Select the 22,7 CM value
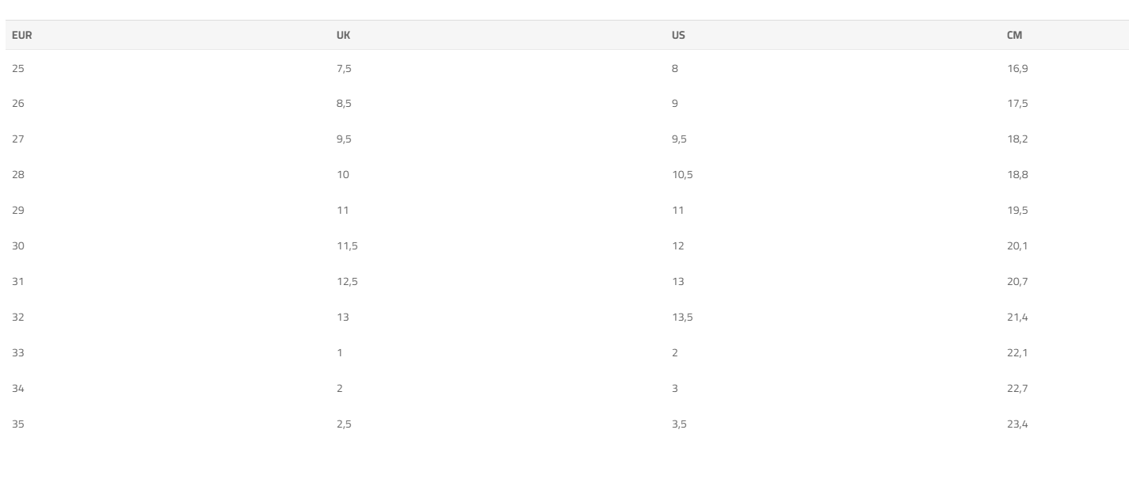This screenshot has height=483, width=1129. coord(1017,389)
